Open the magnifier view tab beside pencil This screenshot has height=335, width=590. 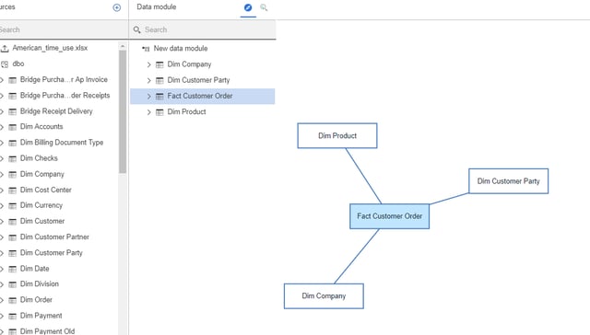pos(264,7)
